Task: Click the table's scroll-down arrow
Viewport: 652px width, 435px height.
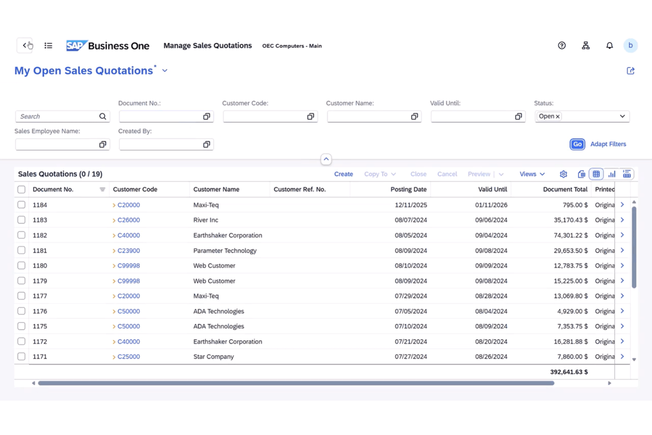Action: [634, 360]
